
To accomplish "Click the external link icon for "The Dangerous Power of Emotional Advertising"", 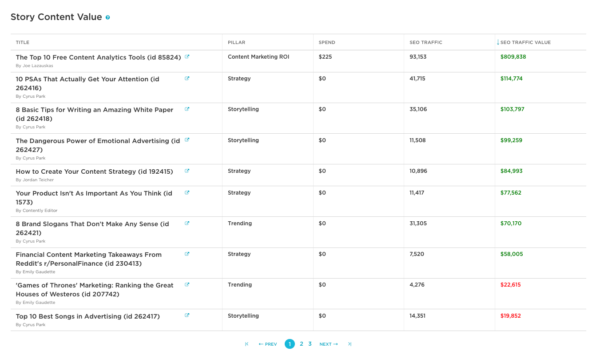I will 187,140.
